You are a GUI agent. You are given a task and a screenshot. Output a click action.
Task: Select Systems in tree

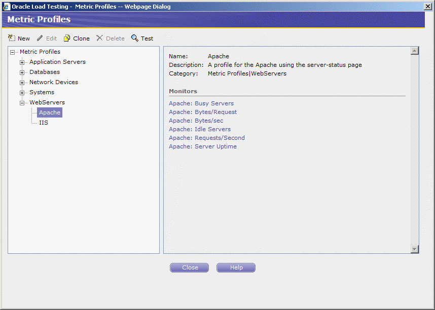click(x=42, y=92)
